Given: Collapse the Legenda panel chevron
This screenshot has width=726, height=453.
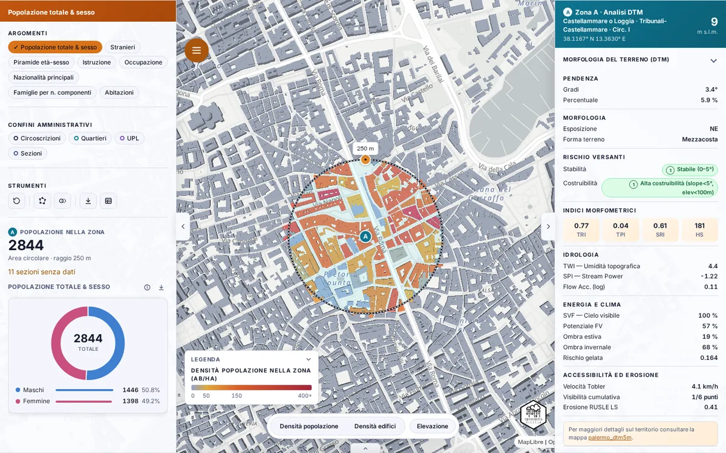Looking at the screenshot, I should 309,359.
